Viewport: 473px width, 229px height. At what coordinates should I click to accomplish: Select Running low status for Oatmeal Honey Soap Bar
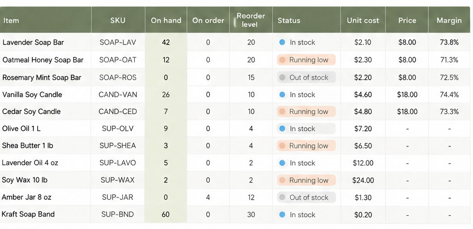[x=306, y=60]
